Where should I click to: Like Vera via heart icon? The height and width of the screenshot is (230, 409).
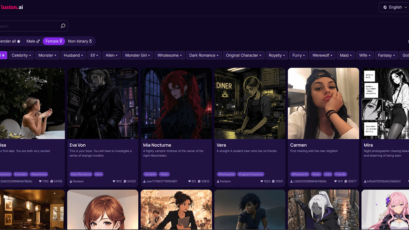[x=262, y=181]
